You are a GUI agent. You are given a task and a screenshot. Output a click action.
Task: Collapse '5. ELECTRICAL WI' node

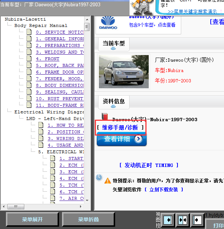click(61, 152)
